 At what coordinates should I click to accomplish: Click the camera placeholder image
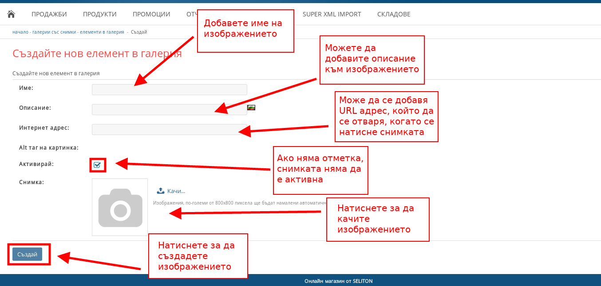click(120, 207)
